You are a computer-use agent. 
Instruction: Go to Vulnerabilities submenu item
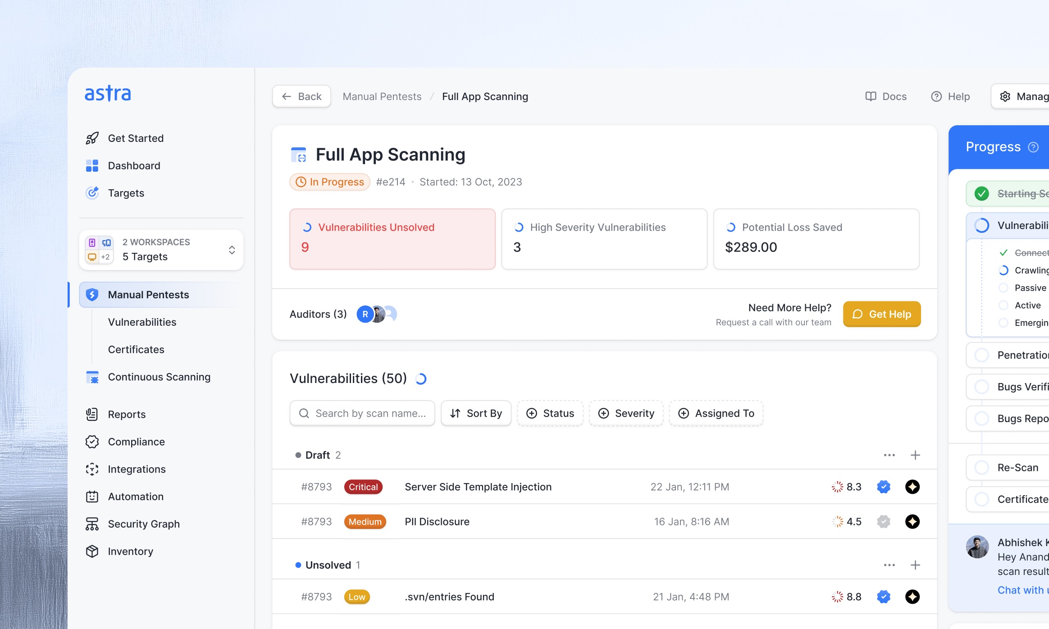pos(142,322)
